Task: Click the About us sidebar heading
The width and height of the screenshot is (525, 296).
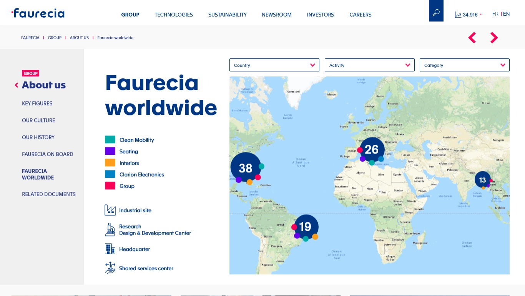Action: (x=44, y=85)
